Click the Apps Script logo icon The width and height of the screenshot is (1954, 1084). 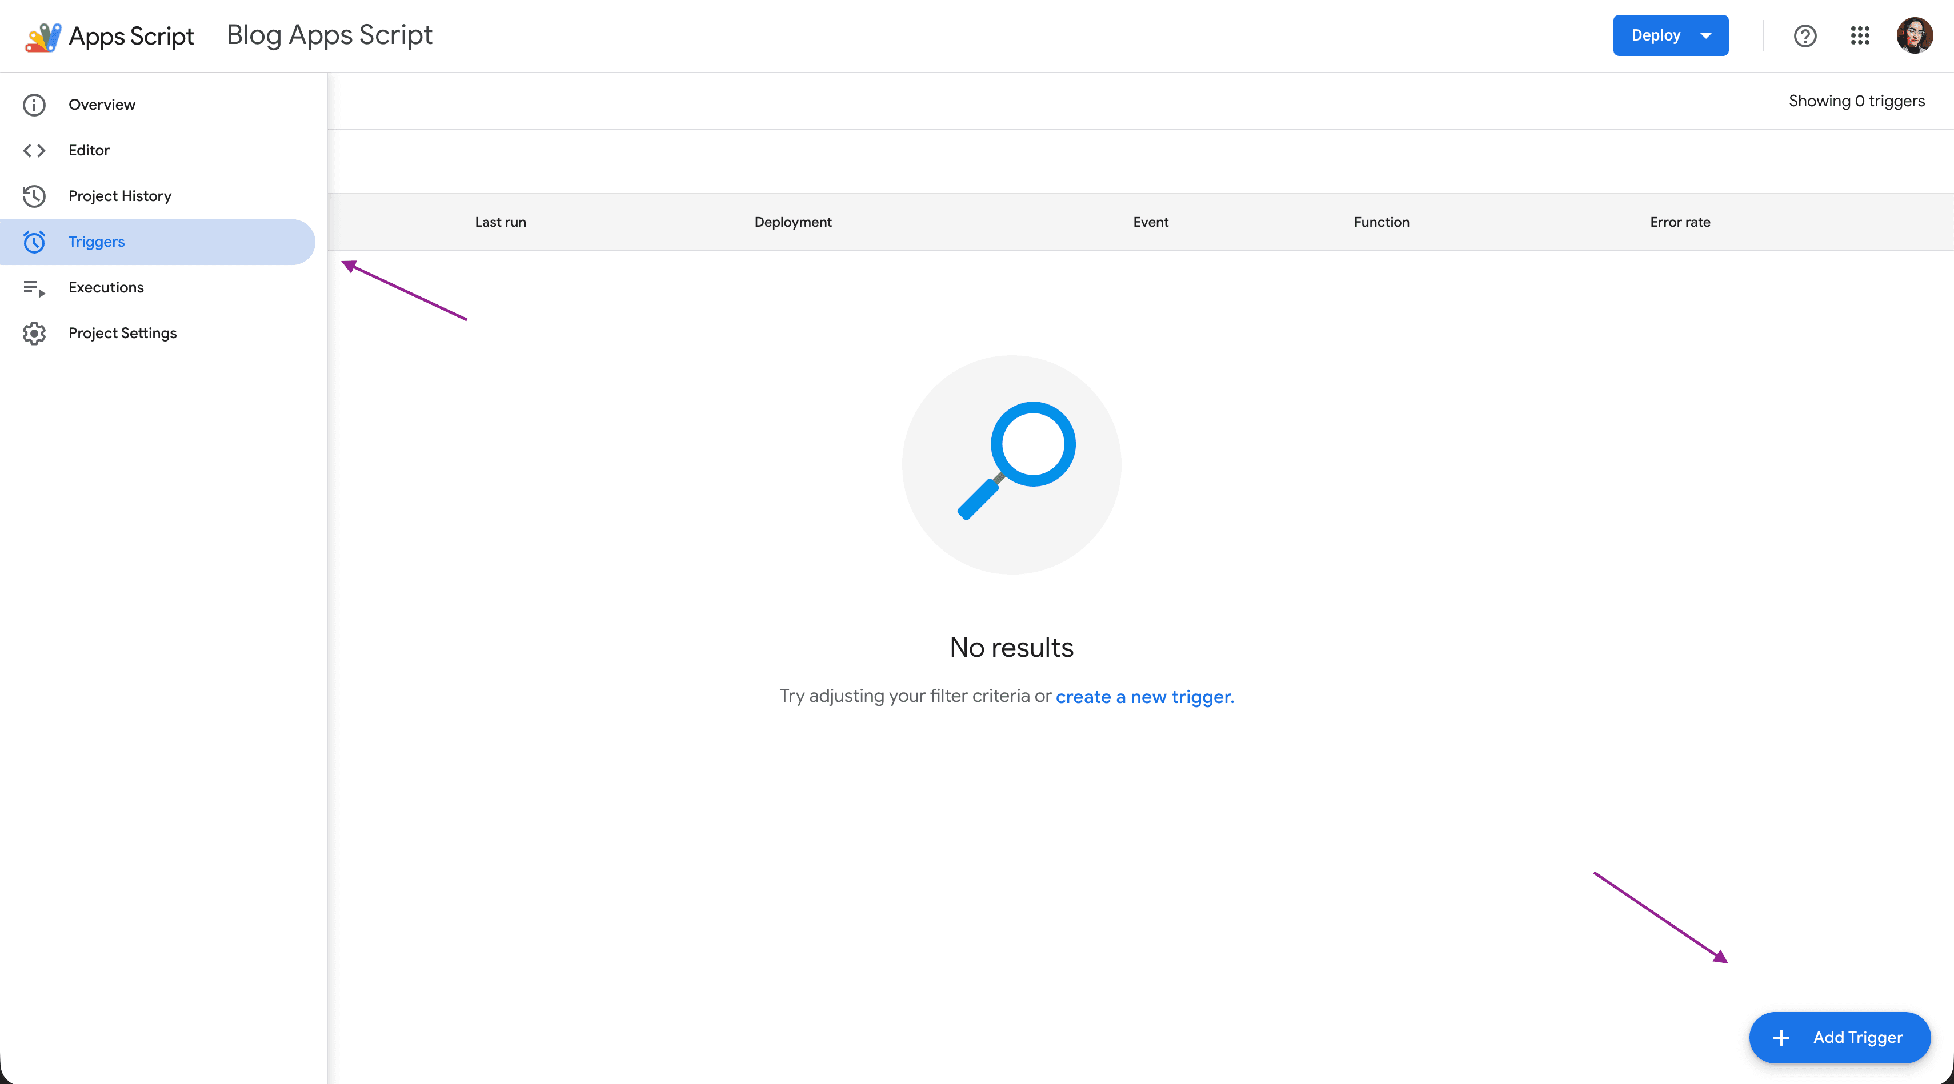click(x=43, y=37)
